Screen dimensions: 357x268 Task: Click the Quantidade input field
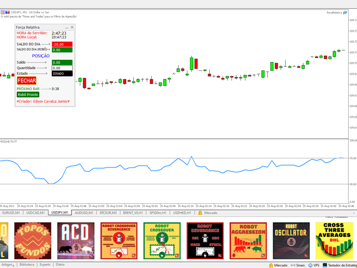tap(62, 68)
